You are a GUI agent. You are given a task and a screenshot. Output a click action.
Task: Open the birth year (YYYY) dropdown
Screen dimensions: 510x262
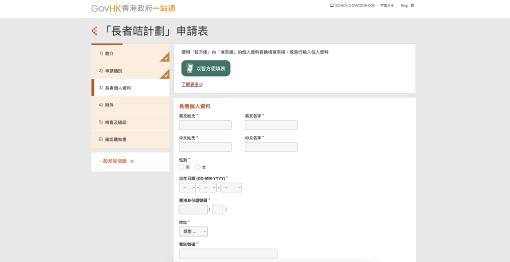231,188
